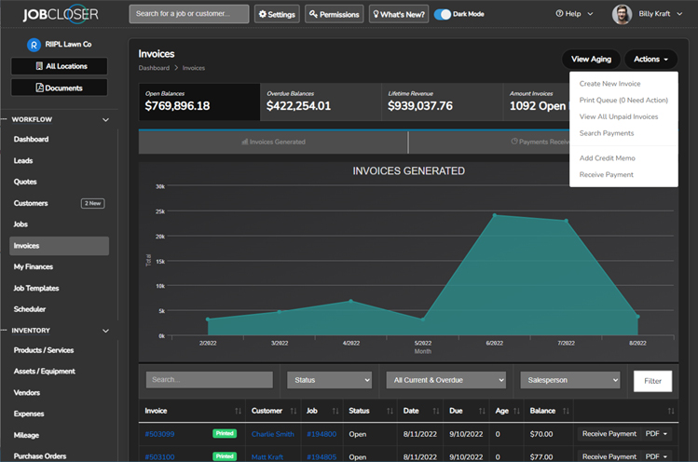Toggle Dark Mode switch off
The image size is (698, 462).
pyautogui.click(x=444, y=14)
